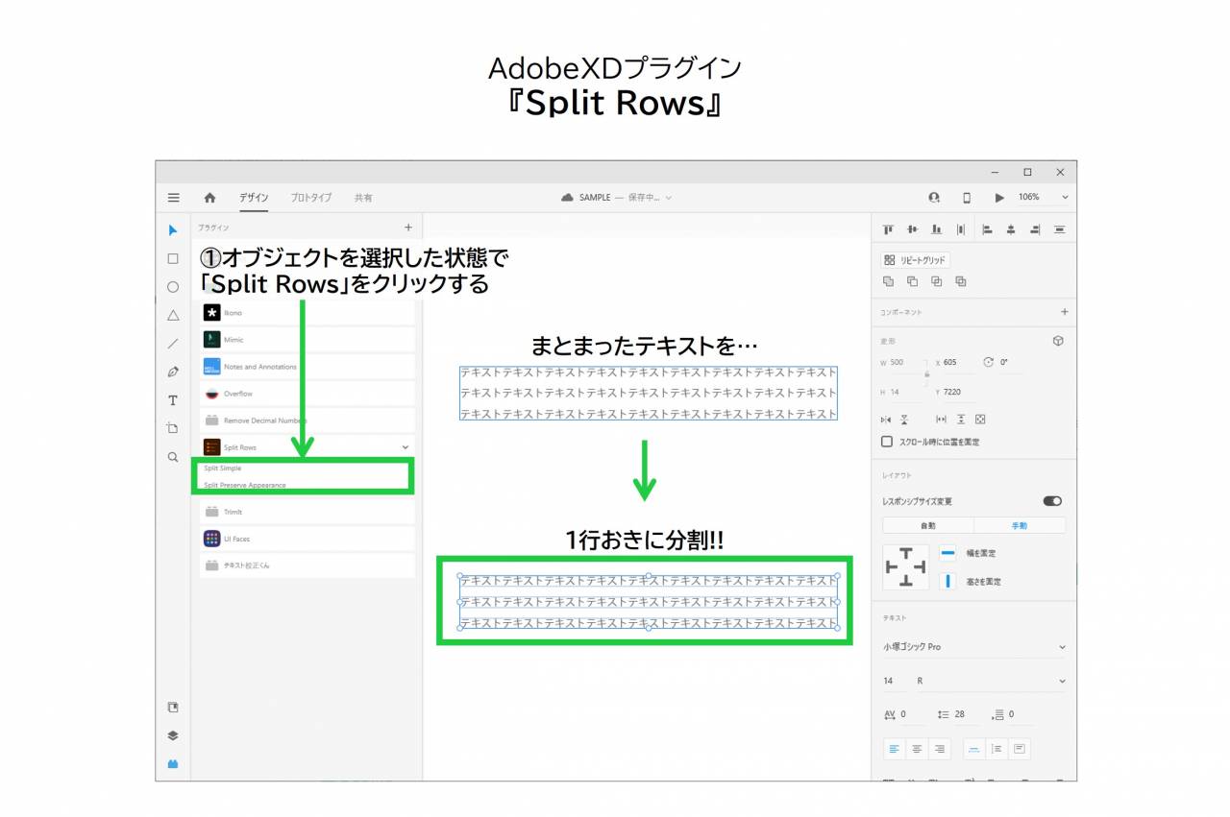Toggle the responsive resize switch
This screenshot has width=1230, height=817.
point(1052,501)
